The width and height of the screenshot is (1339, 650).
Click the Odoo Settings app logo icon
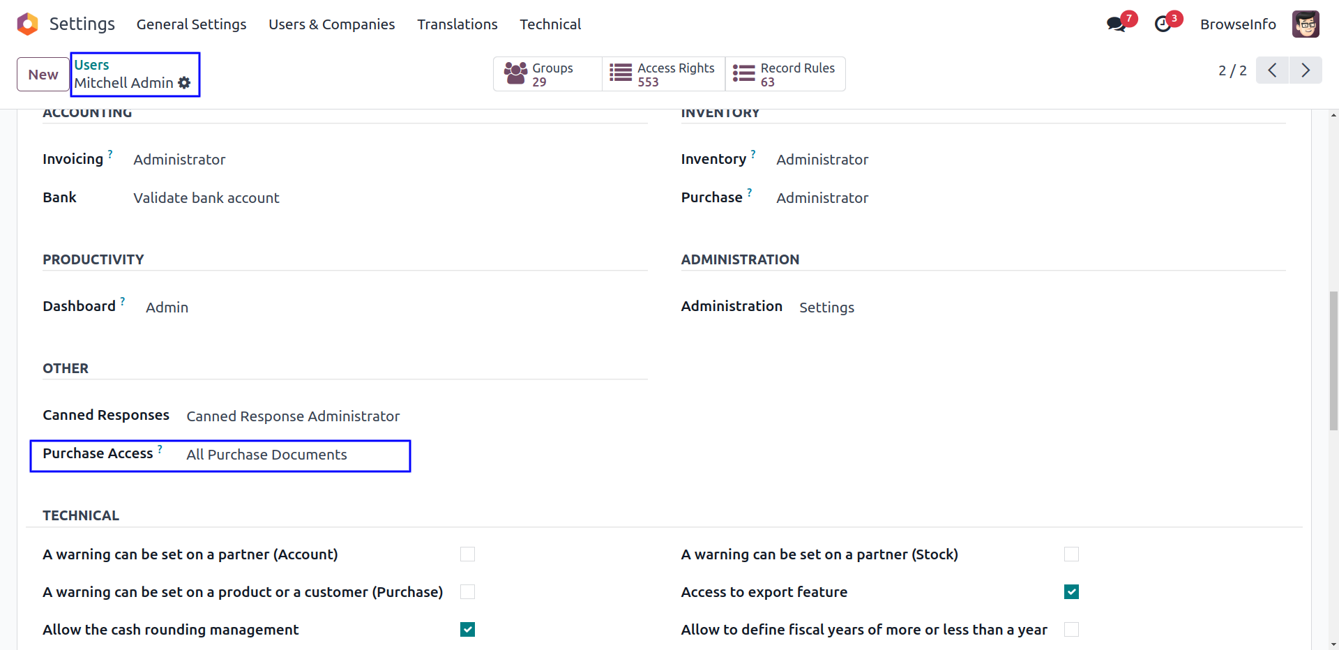click(x=27, y=24)
